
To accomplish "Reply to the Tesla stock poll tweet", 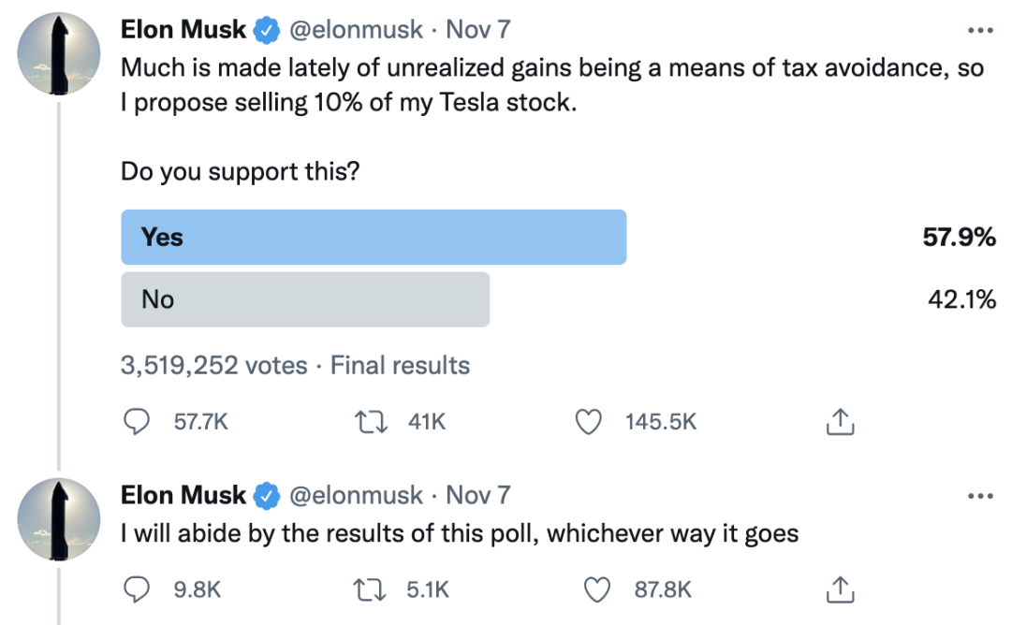I will (138, 423).
